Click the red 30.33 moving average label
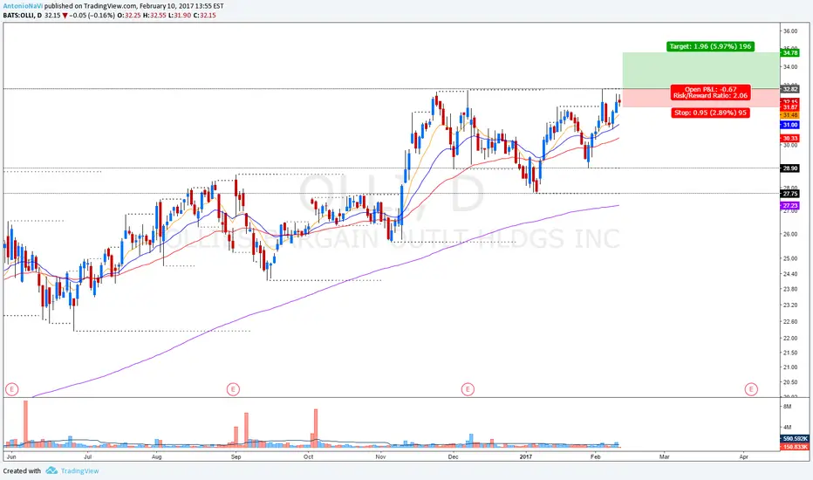The height and width of the screenshot is (480, 813). click(789, 139)
